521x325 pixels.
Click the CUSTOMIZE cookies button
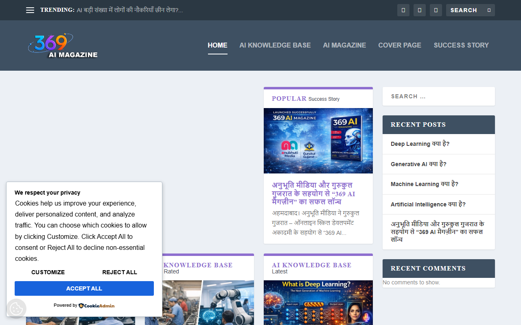[48, 272]
